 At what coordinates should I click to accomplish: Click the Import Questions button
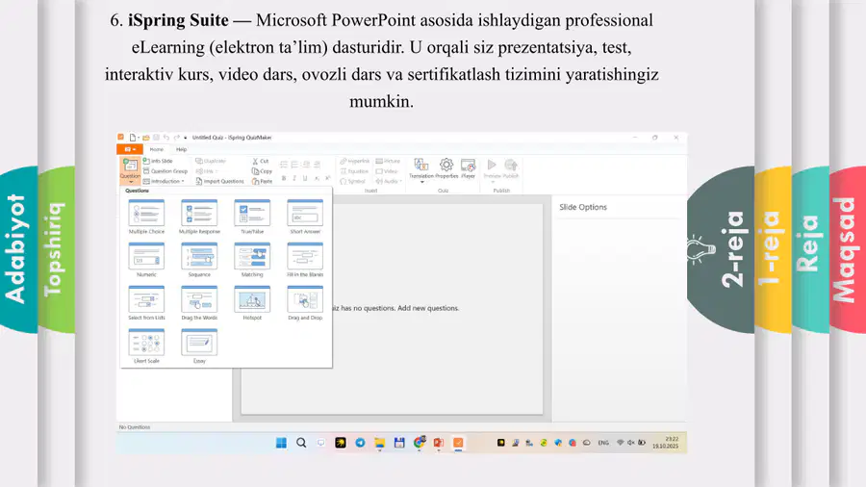tap(219, 181)
